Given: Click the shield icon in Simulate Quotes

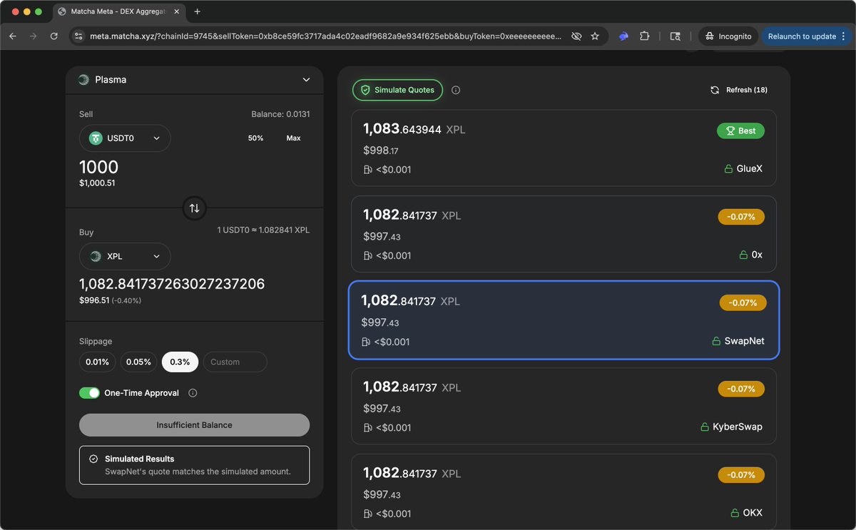Looking at the screenshot, I should [x=365, y=90].
